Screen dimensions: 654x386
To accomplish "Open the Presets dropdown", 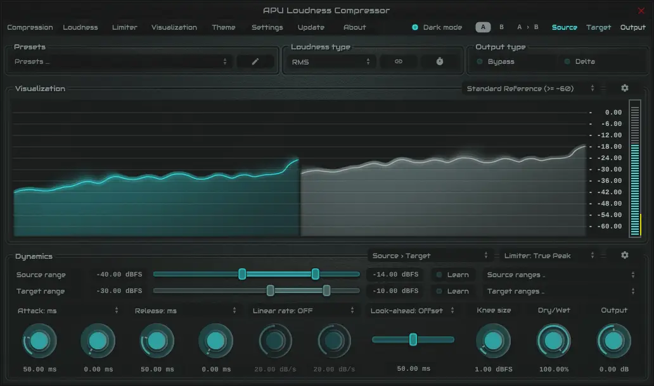I will point(121,61).
